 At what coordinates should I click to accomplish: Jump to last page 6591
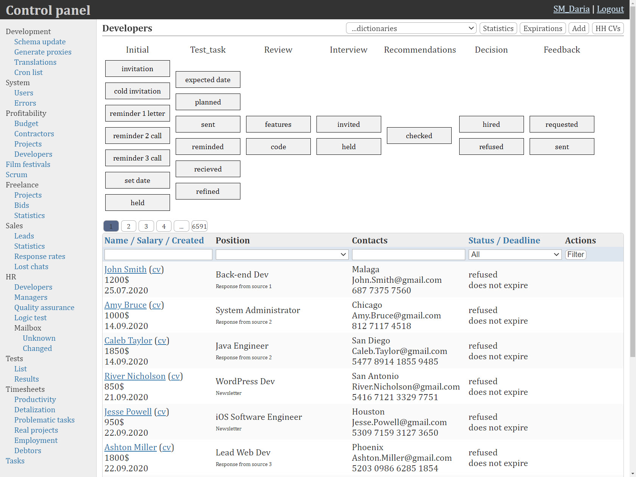coord(199,226)
